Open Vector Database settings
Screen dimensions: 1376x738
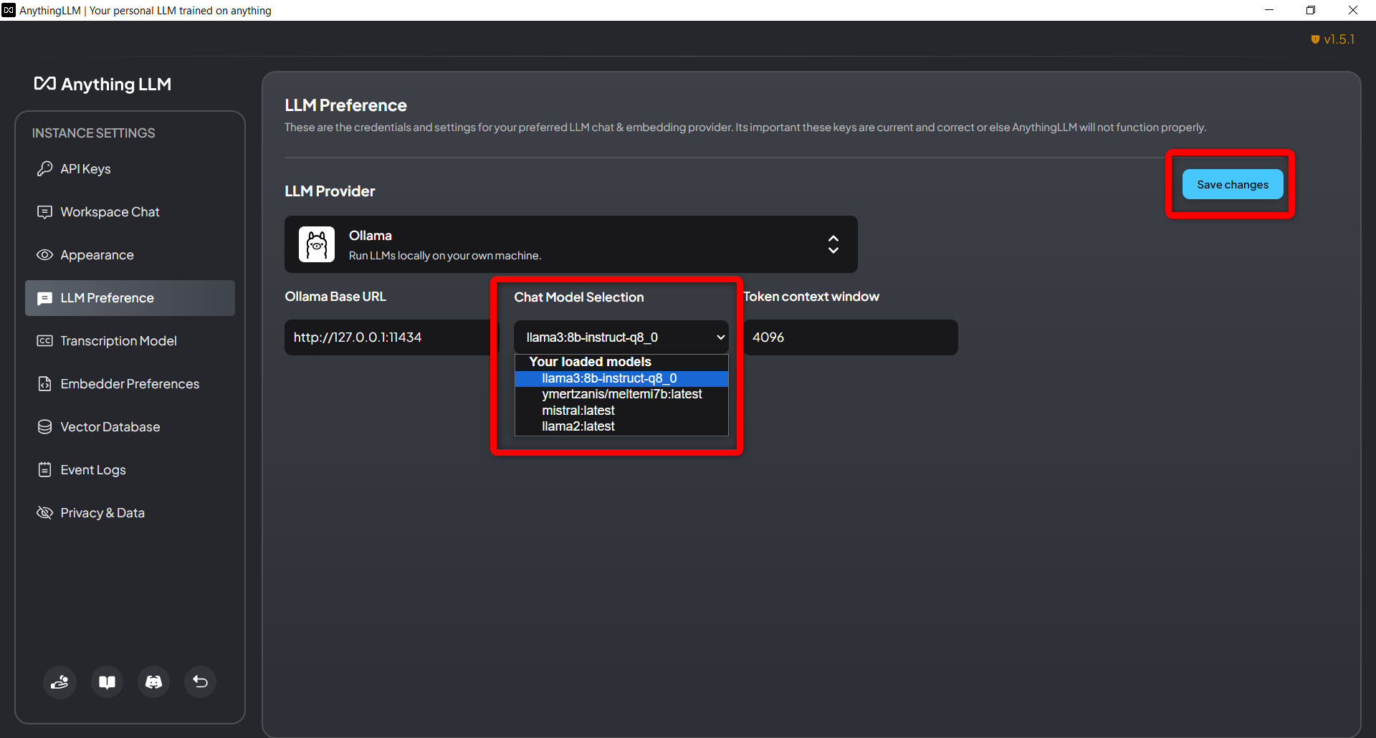point(110,427)
